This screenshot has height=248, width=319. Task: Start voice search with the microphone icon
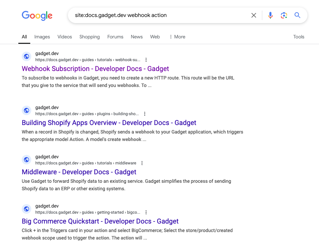270,15
